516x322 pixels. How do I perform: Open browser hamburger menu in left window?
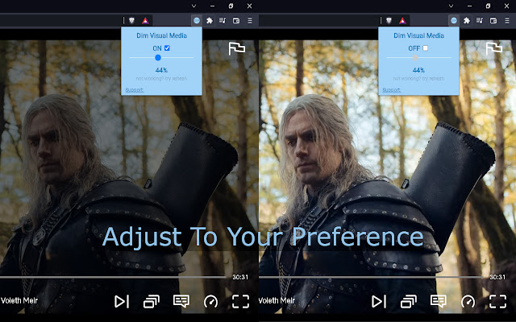point(250,21)
